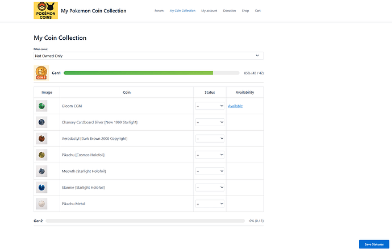Image resolution: width=392 pixels, height=249 pixels.
Task: Open status dropdown for Pikachu Cosmos Holofoil
Action: (x=210, y=155)
